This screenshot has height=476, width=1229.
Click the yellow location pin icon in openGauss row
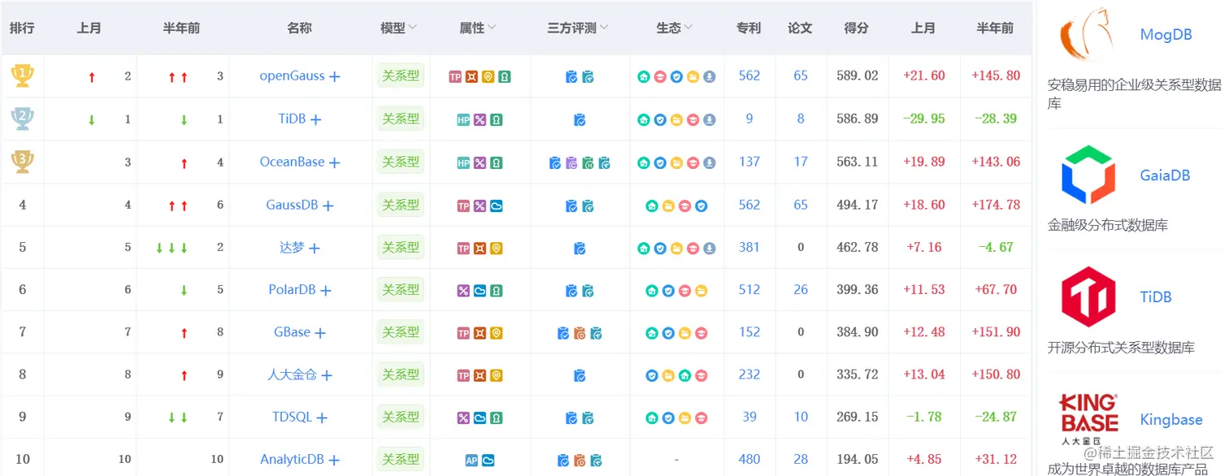(x=488, y=77)
